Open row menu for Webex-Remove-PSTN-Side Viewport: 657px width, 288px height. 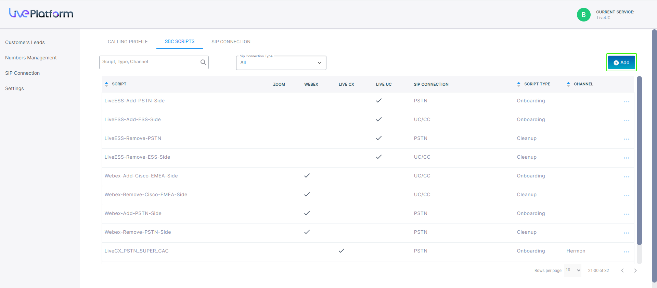[x=627, y=233]
